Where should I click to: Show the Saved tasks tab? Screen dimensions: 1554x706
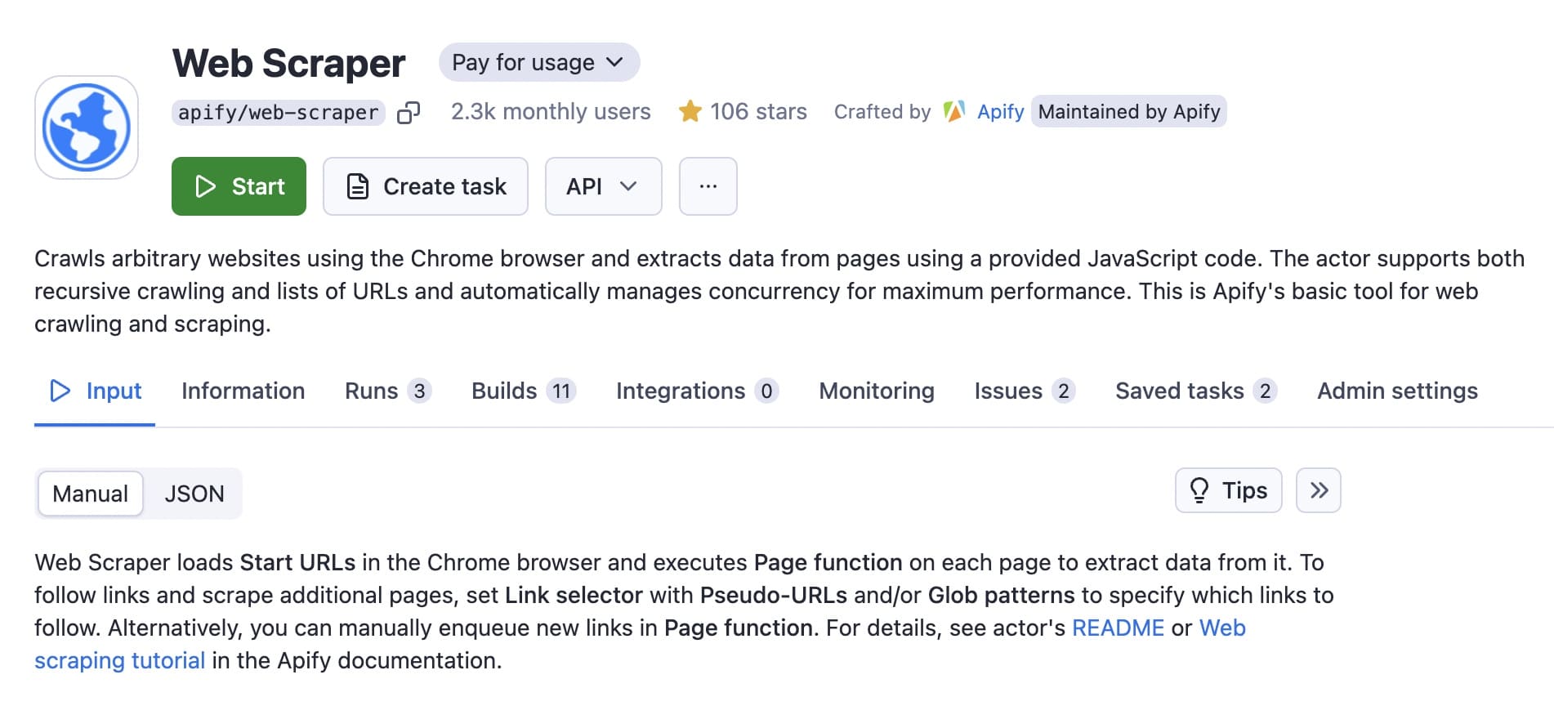(1196, 391)
